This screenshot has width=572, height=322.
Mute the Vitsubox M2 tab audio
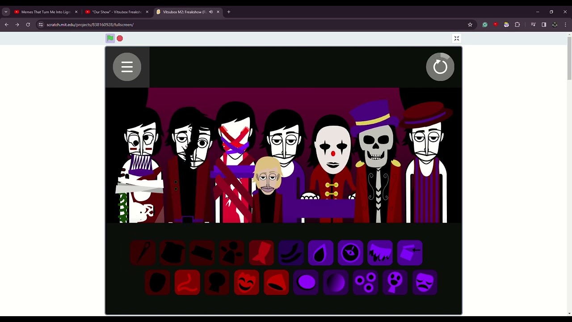click(211, 12)
